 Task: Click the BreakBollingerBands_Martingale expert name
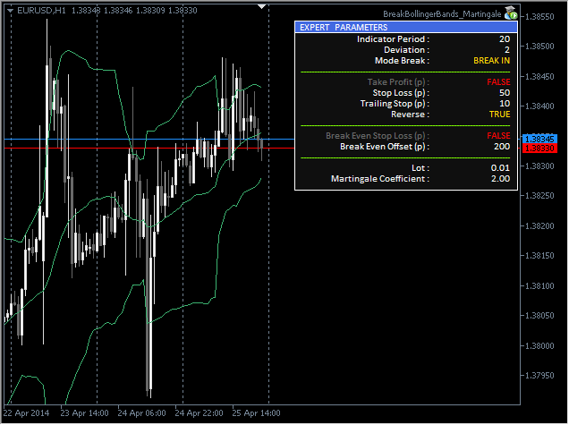tap(442, 14)
